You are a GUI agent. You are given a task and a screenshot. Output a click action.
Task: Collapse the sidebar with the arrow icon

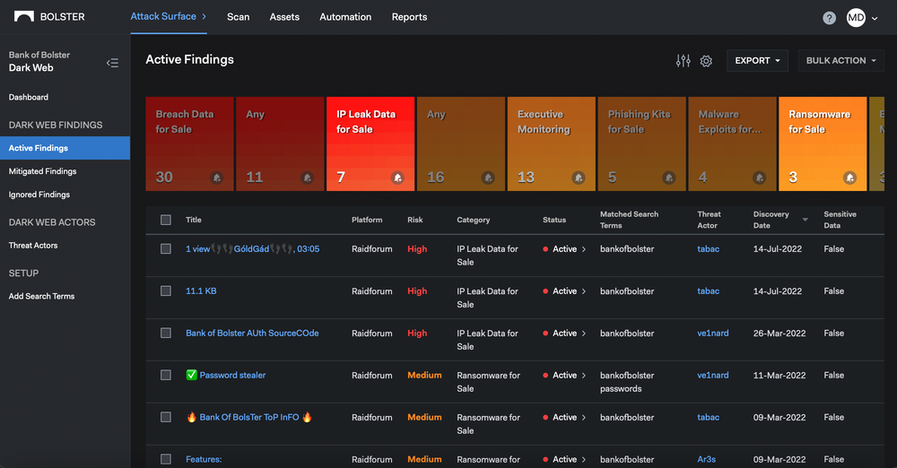pos(112,63)
